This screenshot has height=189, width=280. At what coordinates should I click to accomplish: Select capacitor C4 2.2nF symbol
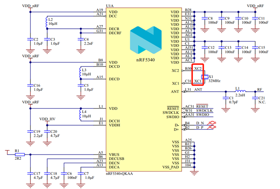[80, 39]
